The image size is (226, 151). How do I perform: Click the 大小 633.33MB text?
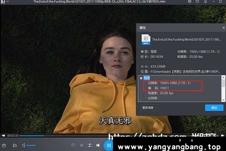point(153,66)
